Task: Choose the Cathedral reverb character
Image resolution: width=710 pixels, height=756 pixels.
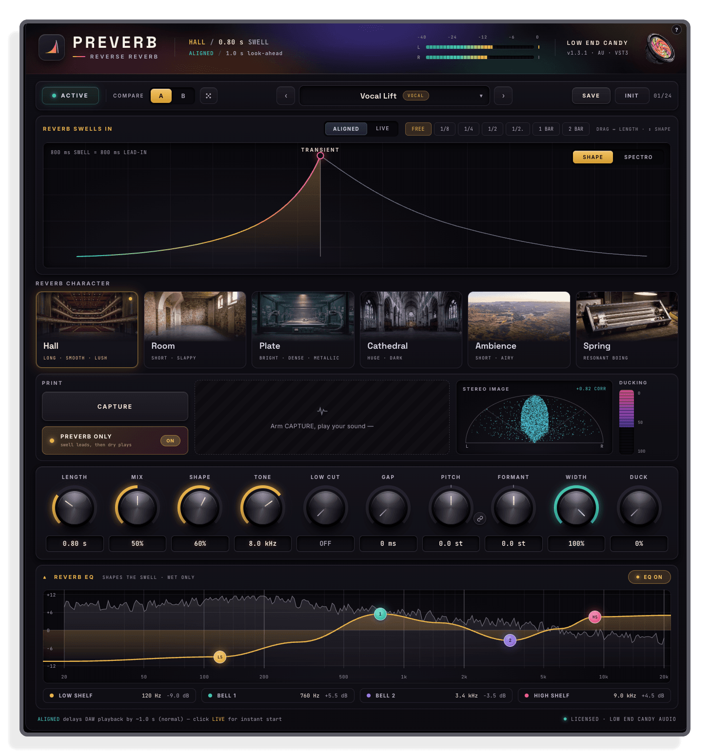Action: tap(411, 330)
